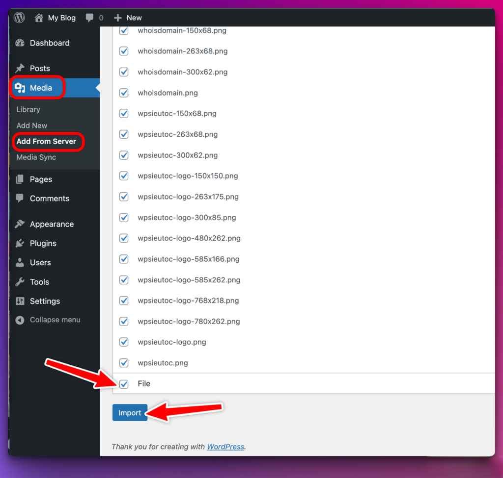Select the Posts pin icon in sidebar
The image size is (503, 478).
coord(20,68)
